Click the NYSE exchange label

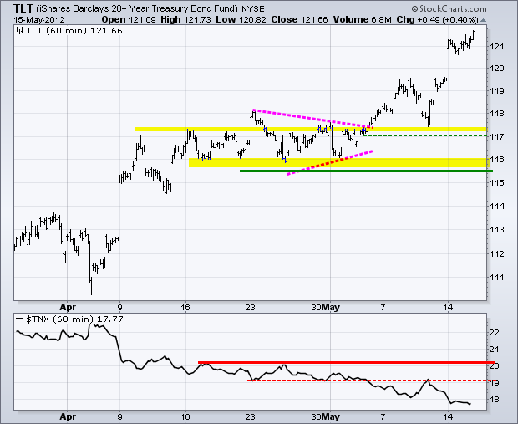[x=252, y=9]
